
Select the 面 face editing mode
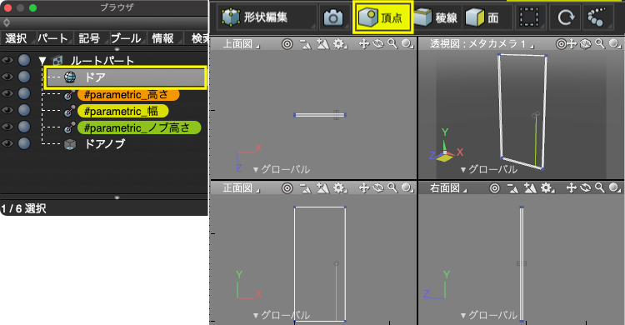click(482, 17)
